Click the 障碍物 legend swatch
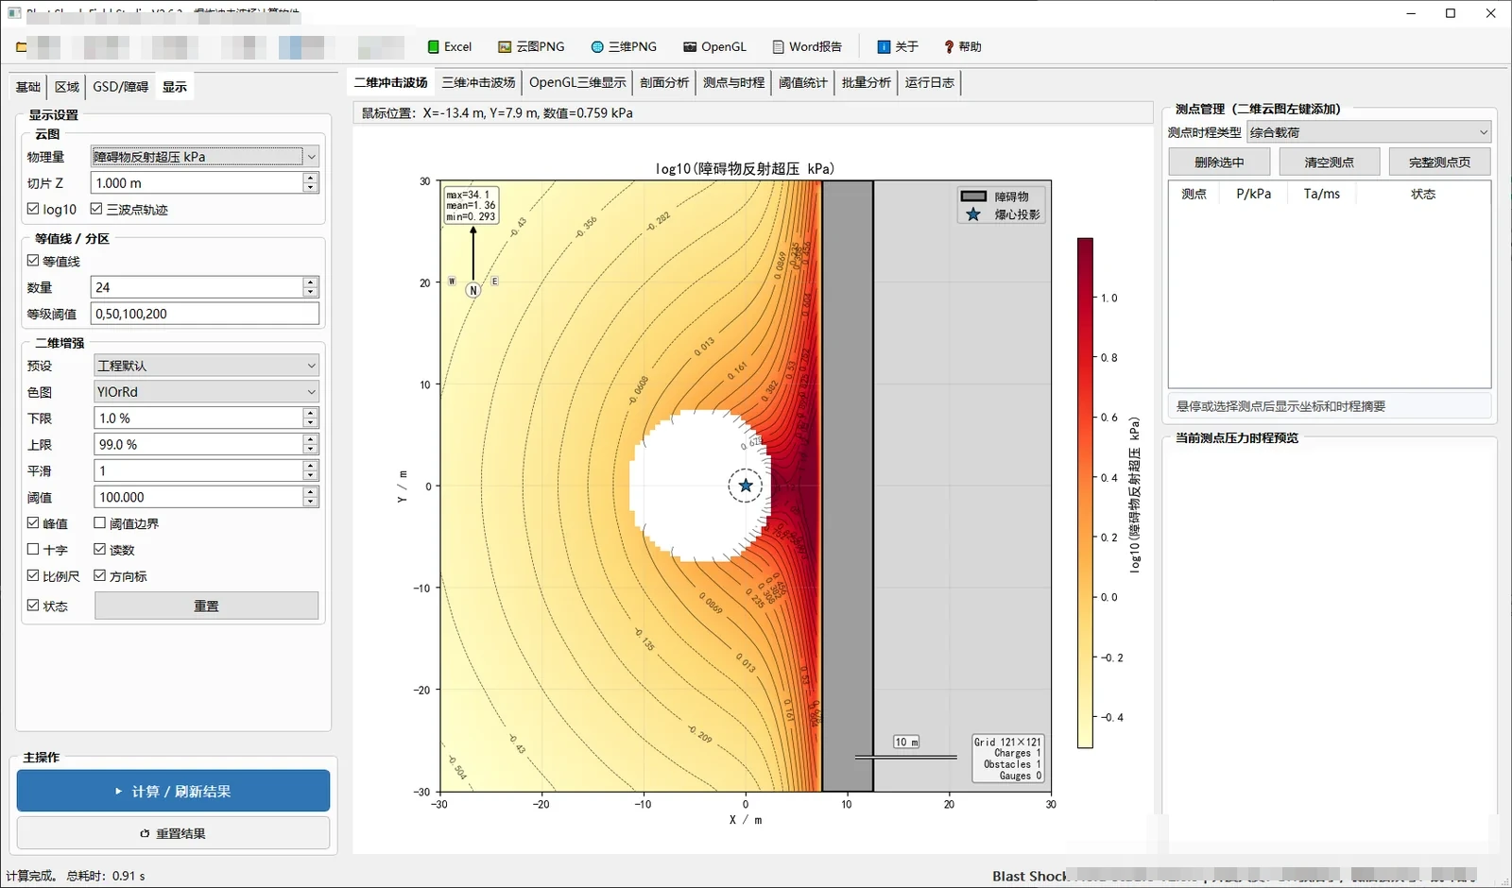The height and width of the screenshot is (888, 1512). point(973,196)
